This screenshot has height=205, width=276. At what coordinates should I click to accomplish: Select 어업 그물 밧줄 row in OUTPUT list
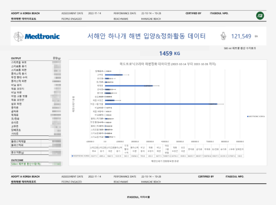[36, 96]
